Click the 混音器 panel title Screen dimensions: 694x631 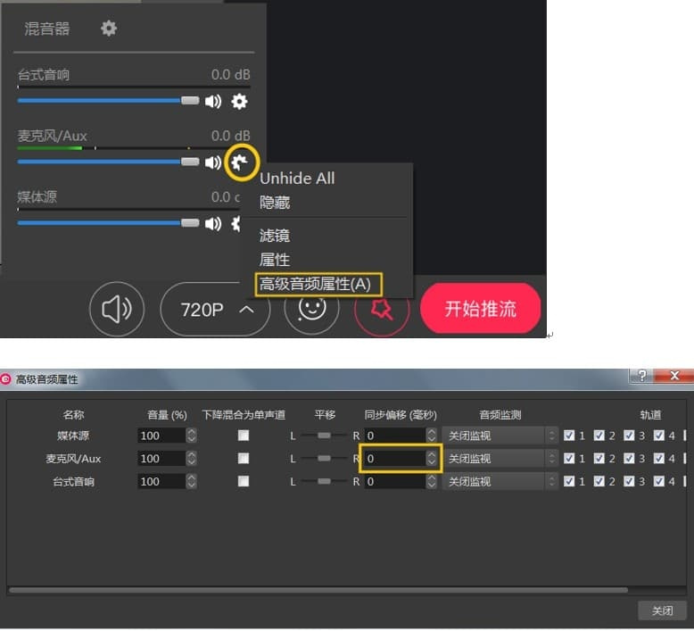coord(47,29)
